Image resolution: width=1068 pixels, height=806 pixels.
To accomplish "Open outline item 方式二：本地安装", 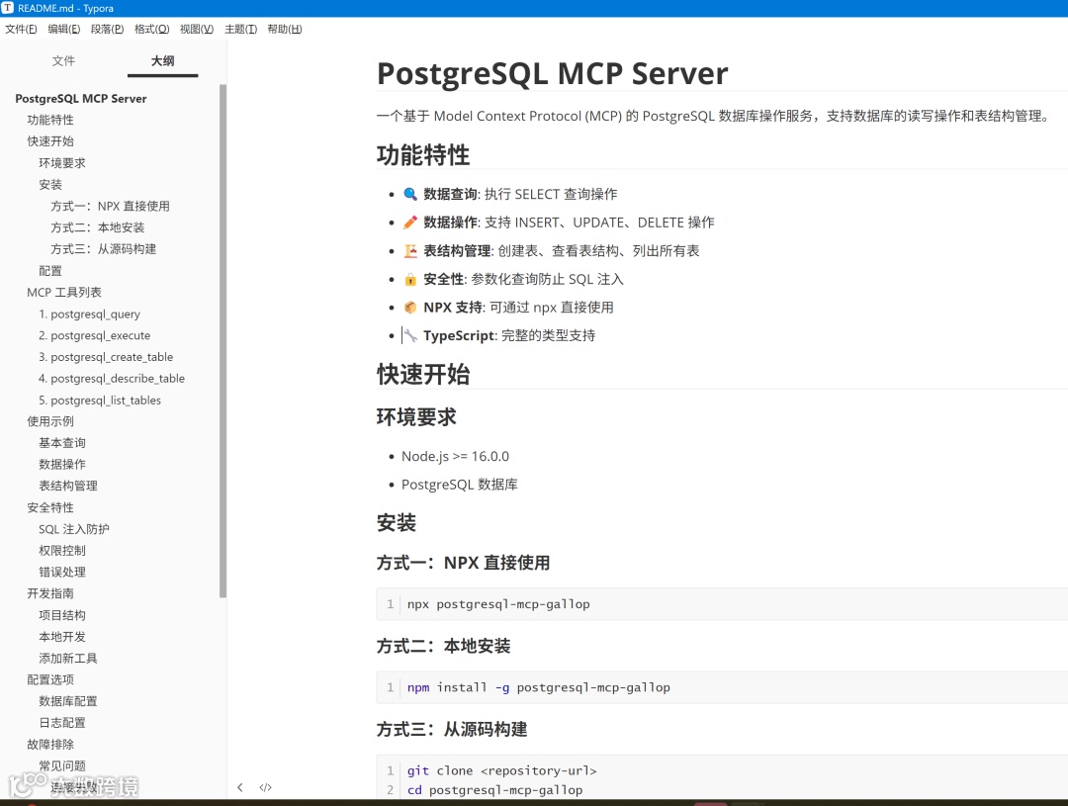I will tap(97, 227).
